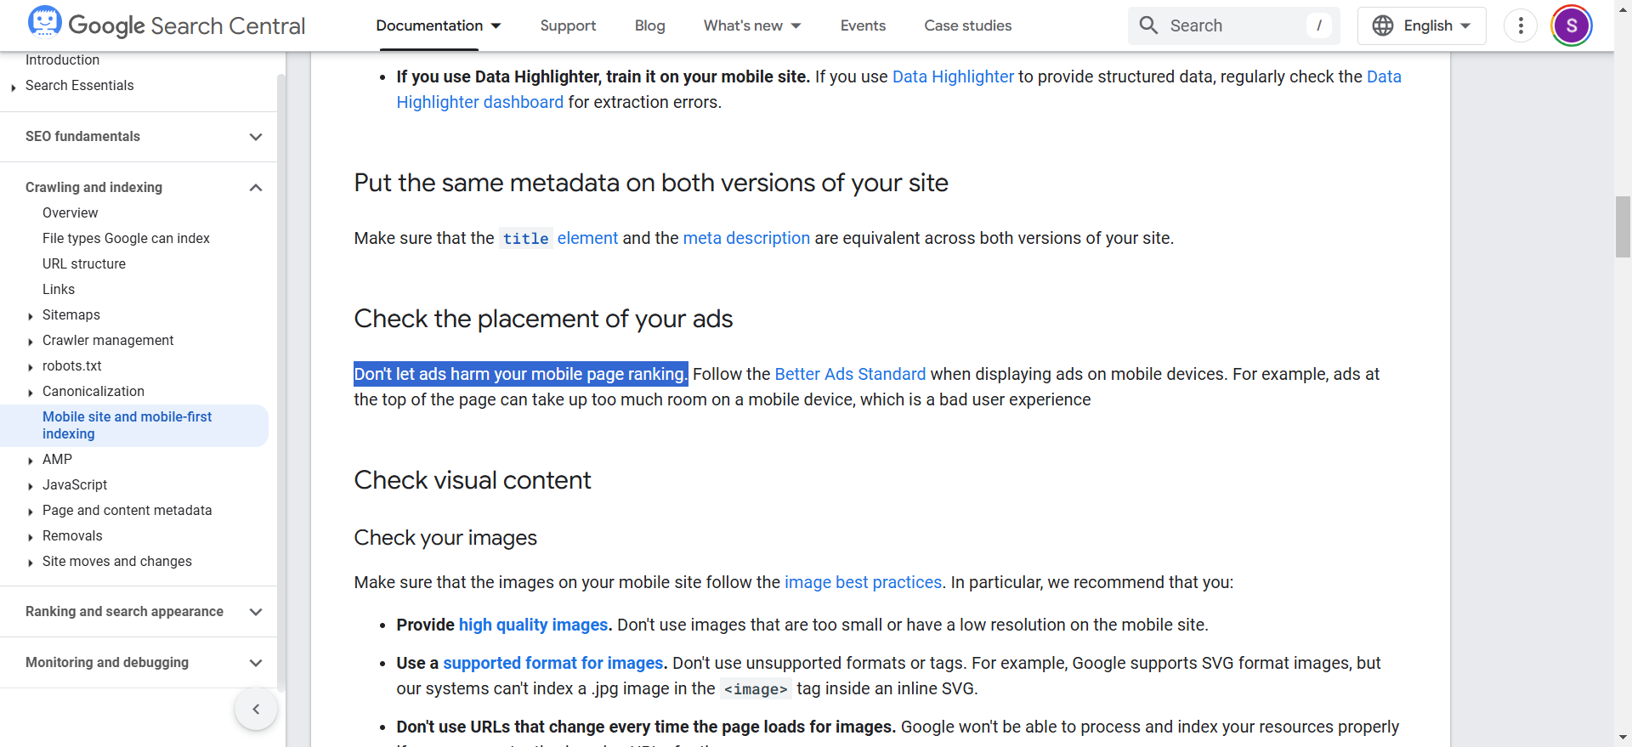Collapse the Crawling and indexing section

[x=255, y=188]
